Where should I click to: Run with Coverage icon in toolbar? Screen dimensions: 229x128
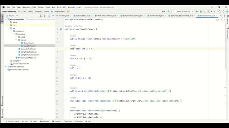tap(205, 11)
